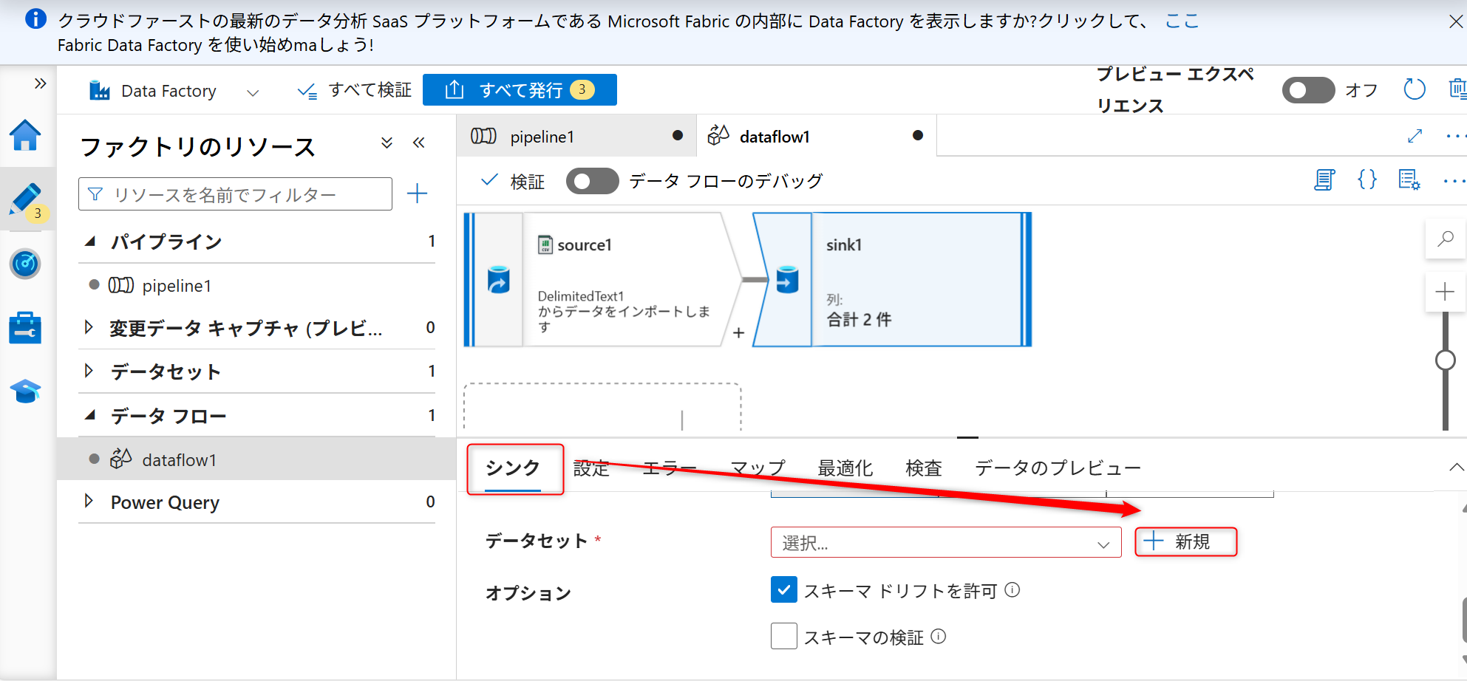Screen dimensions: 1467x681
Task: Open the Manage toolbox icon in sidebar
Action: point(25,328)
